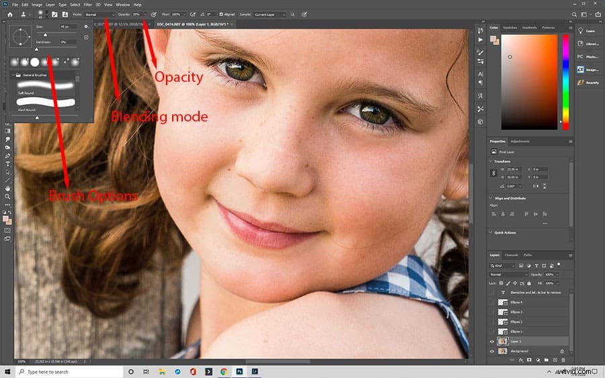Click the Hardness slider handle
The width and height of the screenshot is (605, 378).
[37, 49]
